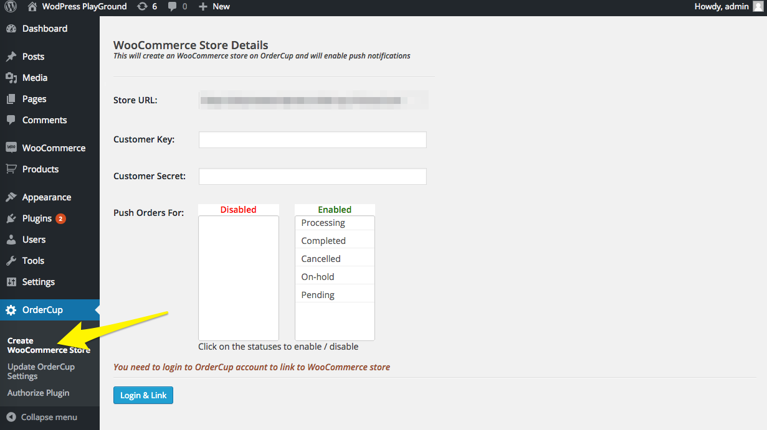The height and width of the screenshot is (430, 767).
Task: Click the Collapse menu arrow icon
Action: [11, 417]
